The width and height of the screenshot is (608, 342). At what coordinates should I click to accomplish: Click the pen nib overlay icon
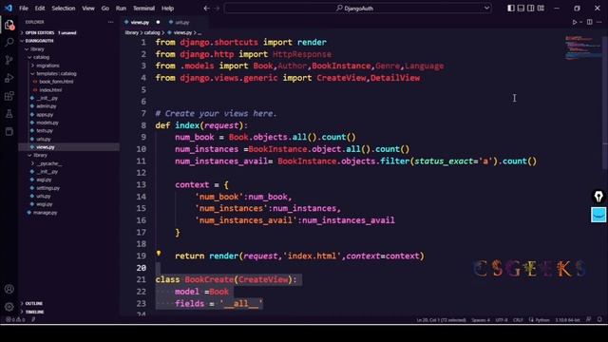click(598, 197)
